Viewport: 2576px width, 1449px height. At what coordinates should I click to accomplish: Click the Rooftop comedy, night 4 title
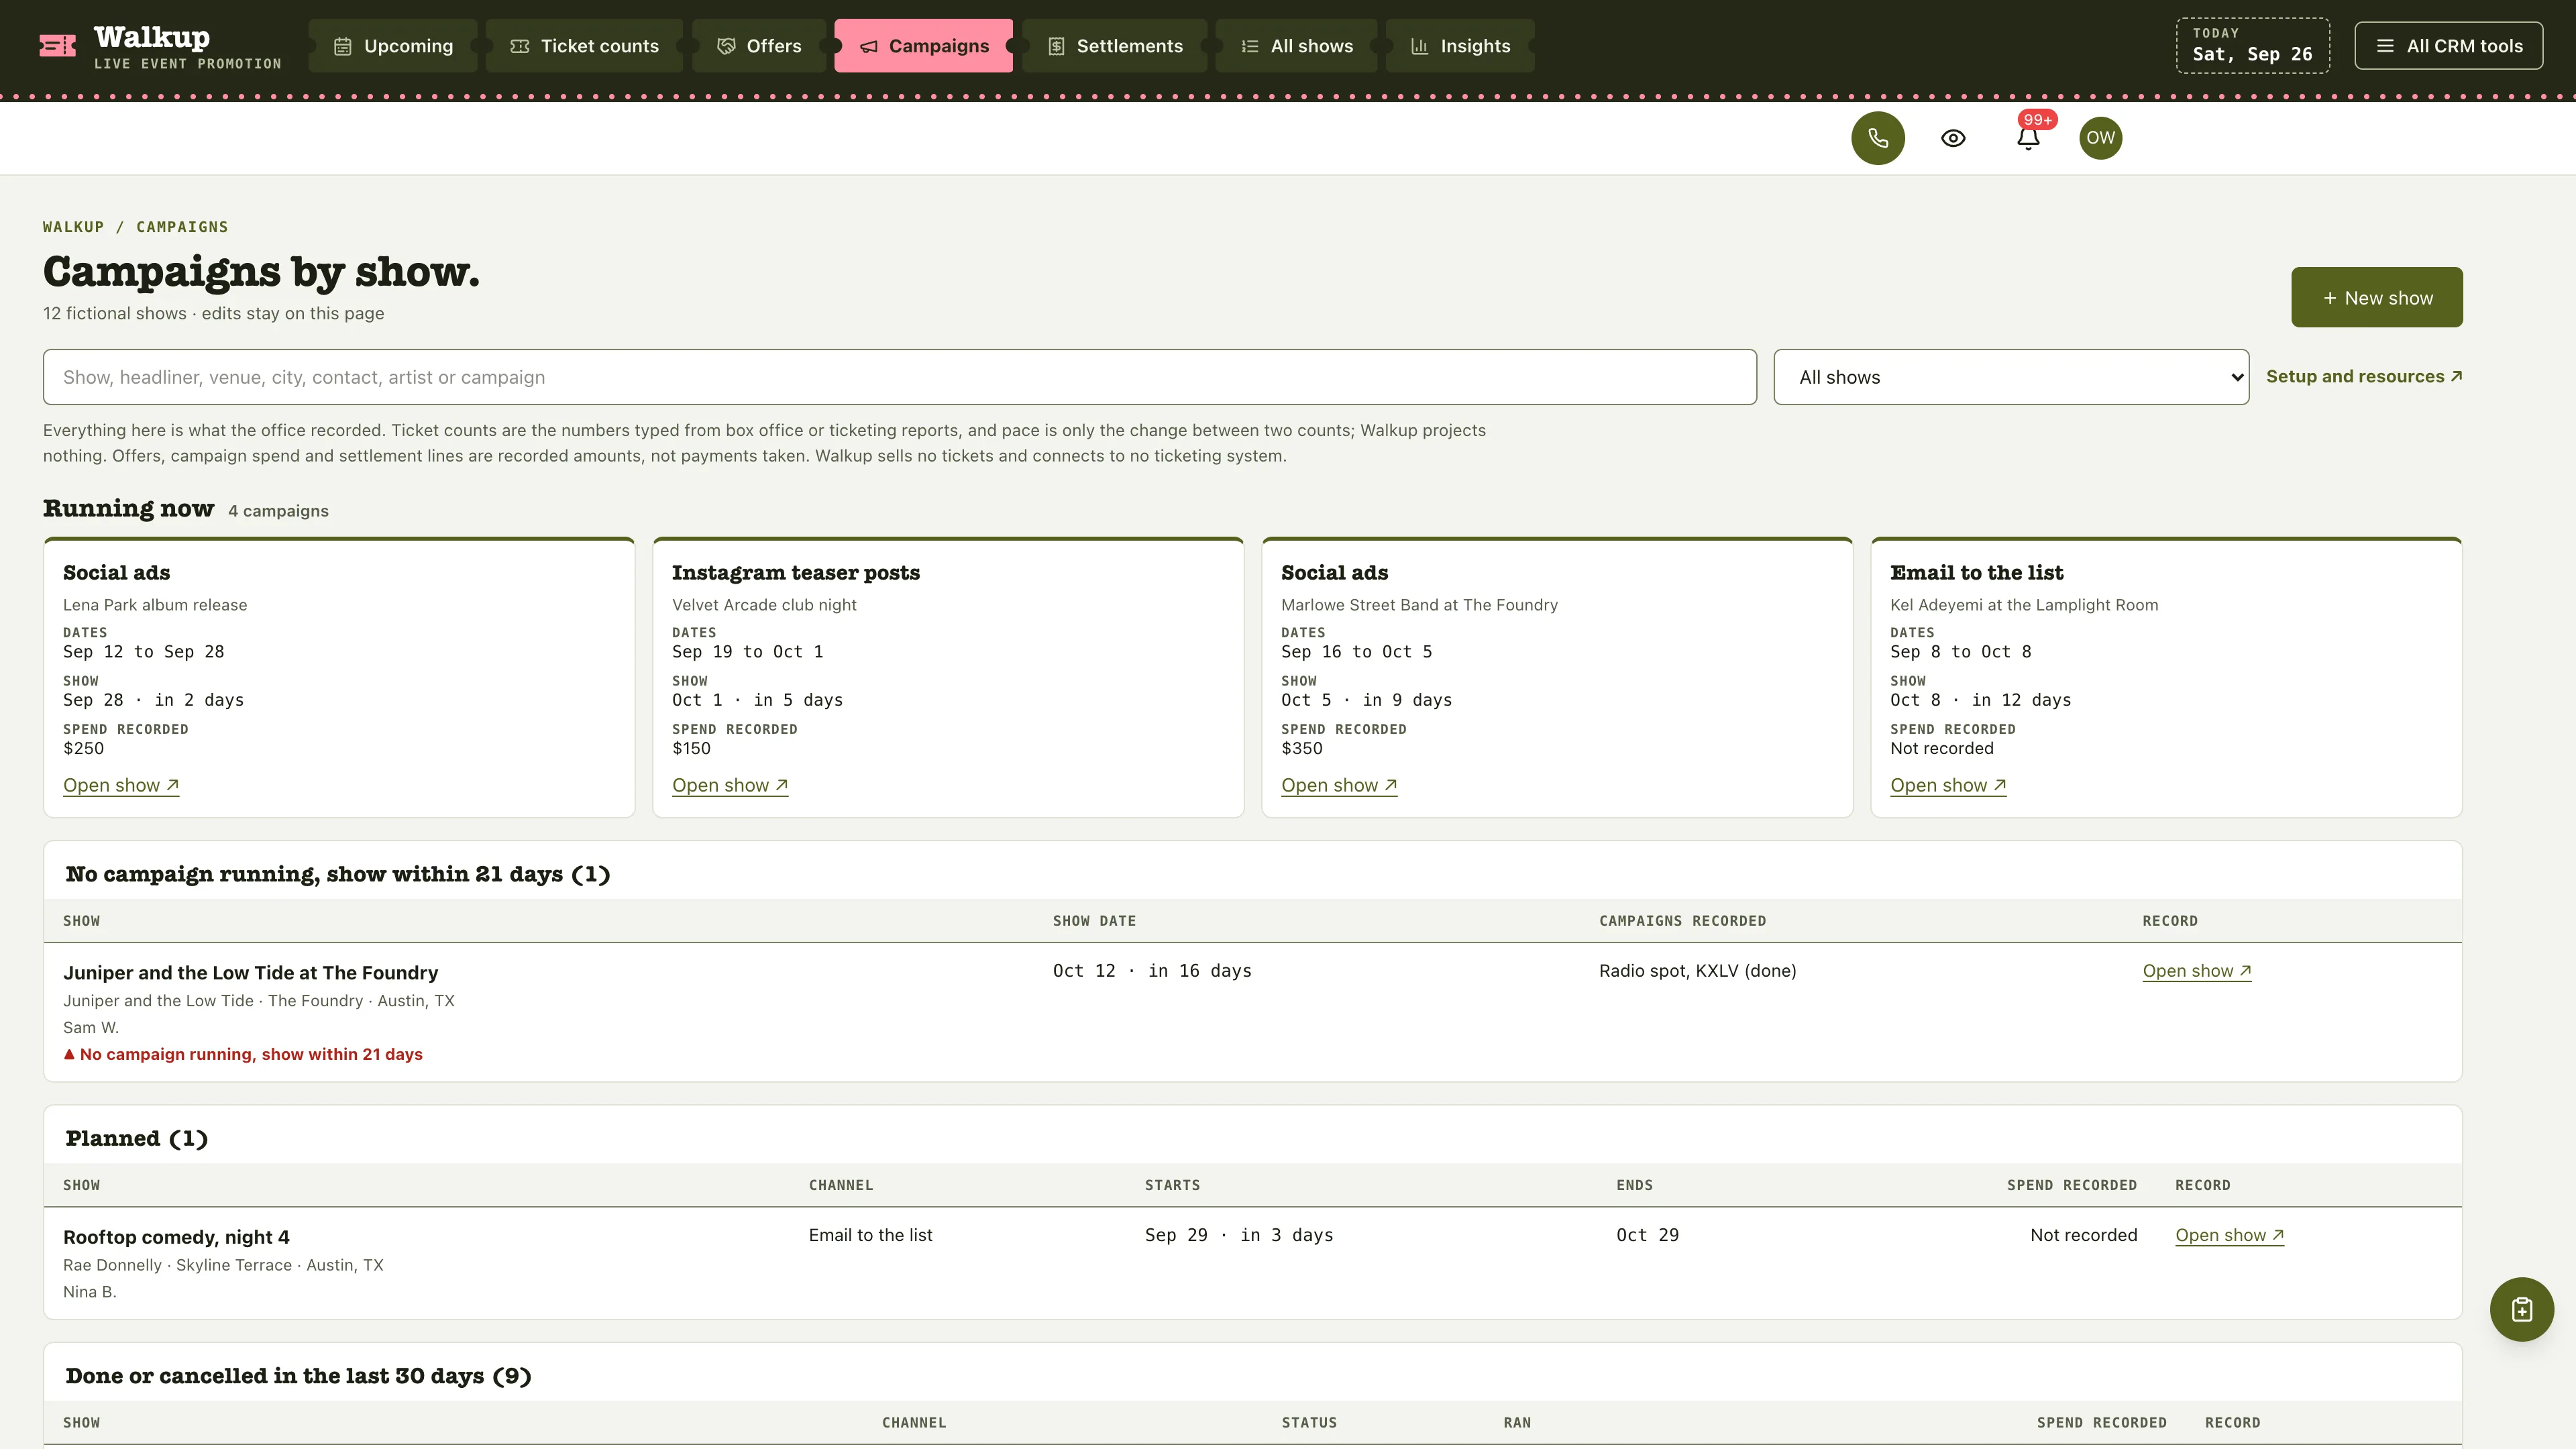176,1237
